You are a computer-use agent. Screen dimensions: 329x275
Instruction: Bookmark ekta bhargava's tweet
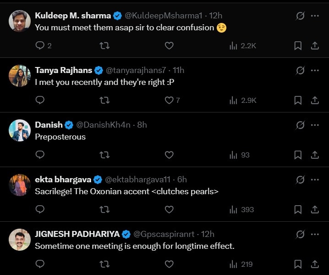298,209
